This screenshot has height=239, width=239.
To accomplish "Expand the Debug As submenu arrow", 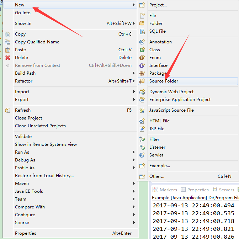I will [134, 160].
